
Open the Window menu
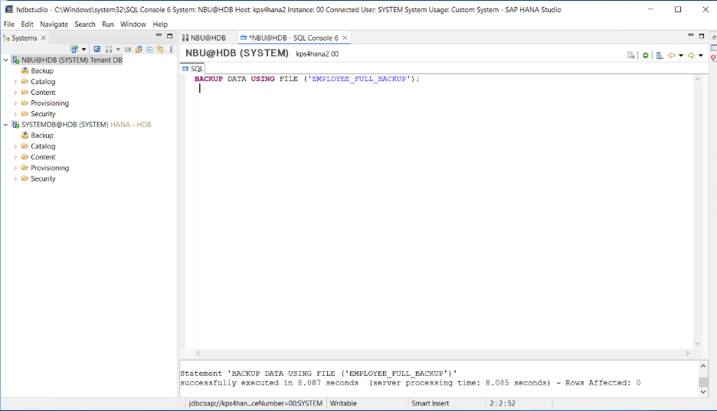[133, 24]
